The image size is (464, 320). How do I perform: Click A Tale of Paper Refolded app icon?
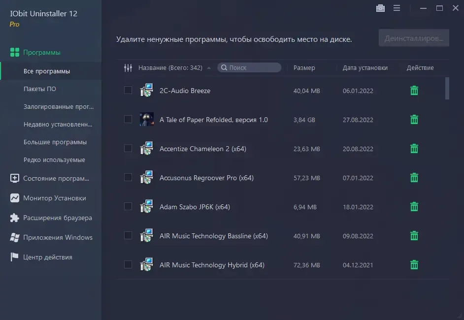(x=146, y=119)
